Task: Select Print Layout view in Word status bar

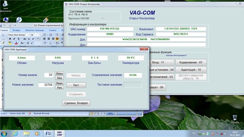Action: click(x=91, y=113)
